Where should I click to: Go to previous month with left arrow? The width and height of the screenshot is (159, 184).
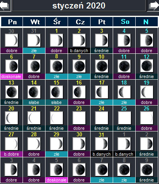point(5,6)
